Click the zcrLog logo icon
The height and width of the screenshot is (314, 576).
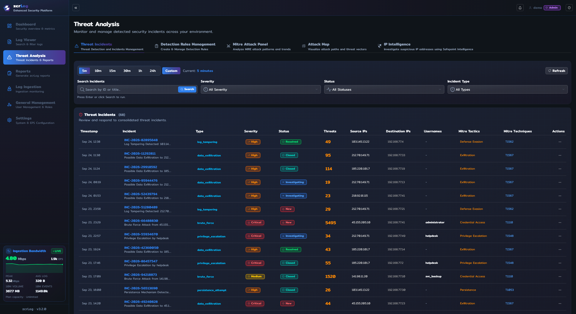click(7, 8)
